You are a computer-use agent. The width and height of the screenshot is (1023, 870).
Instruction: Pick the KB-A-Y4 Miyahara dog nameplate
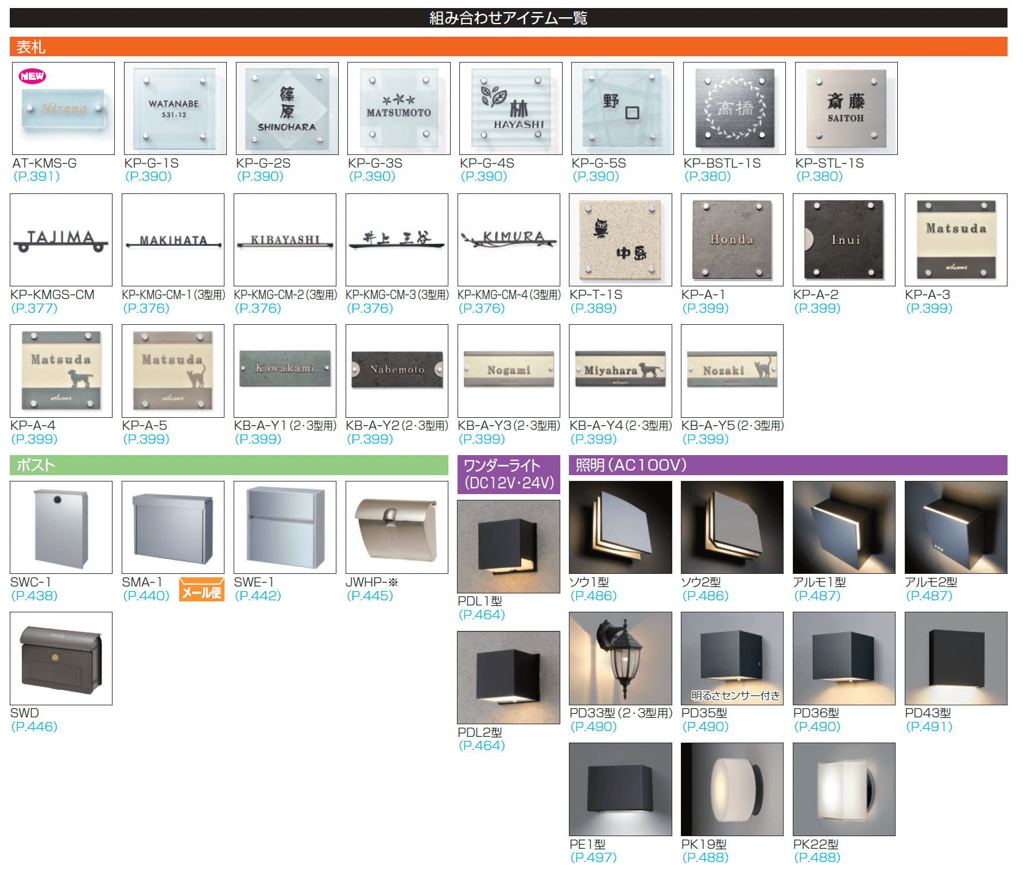(620, 371)
